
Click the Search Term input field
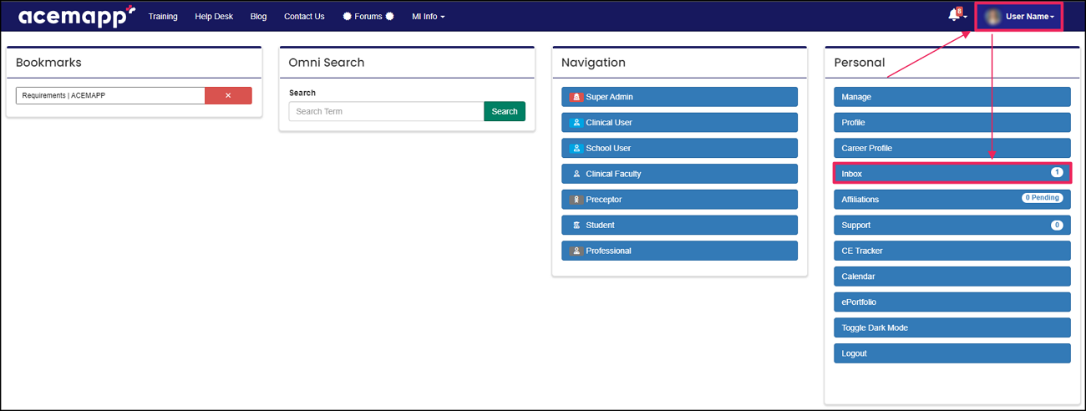tap(387, 111)
